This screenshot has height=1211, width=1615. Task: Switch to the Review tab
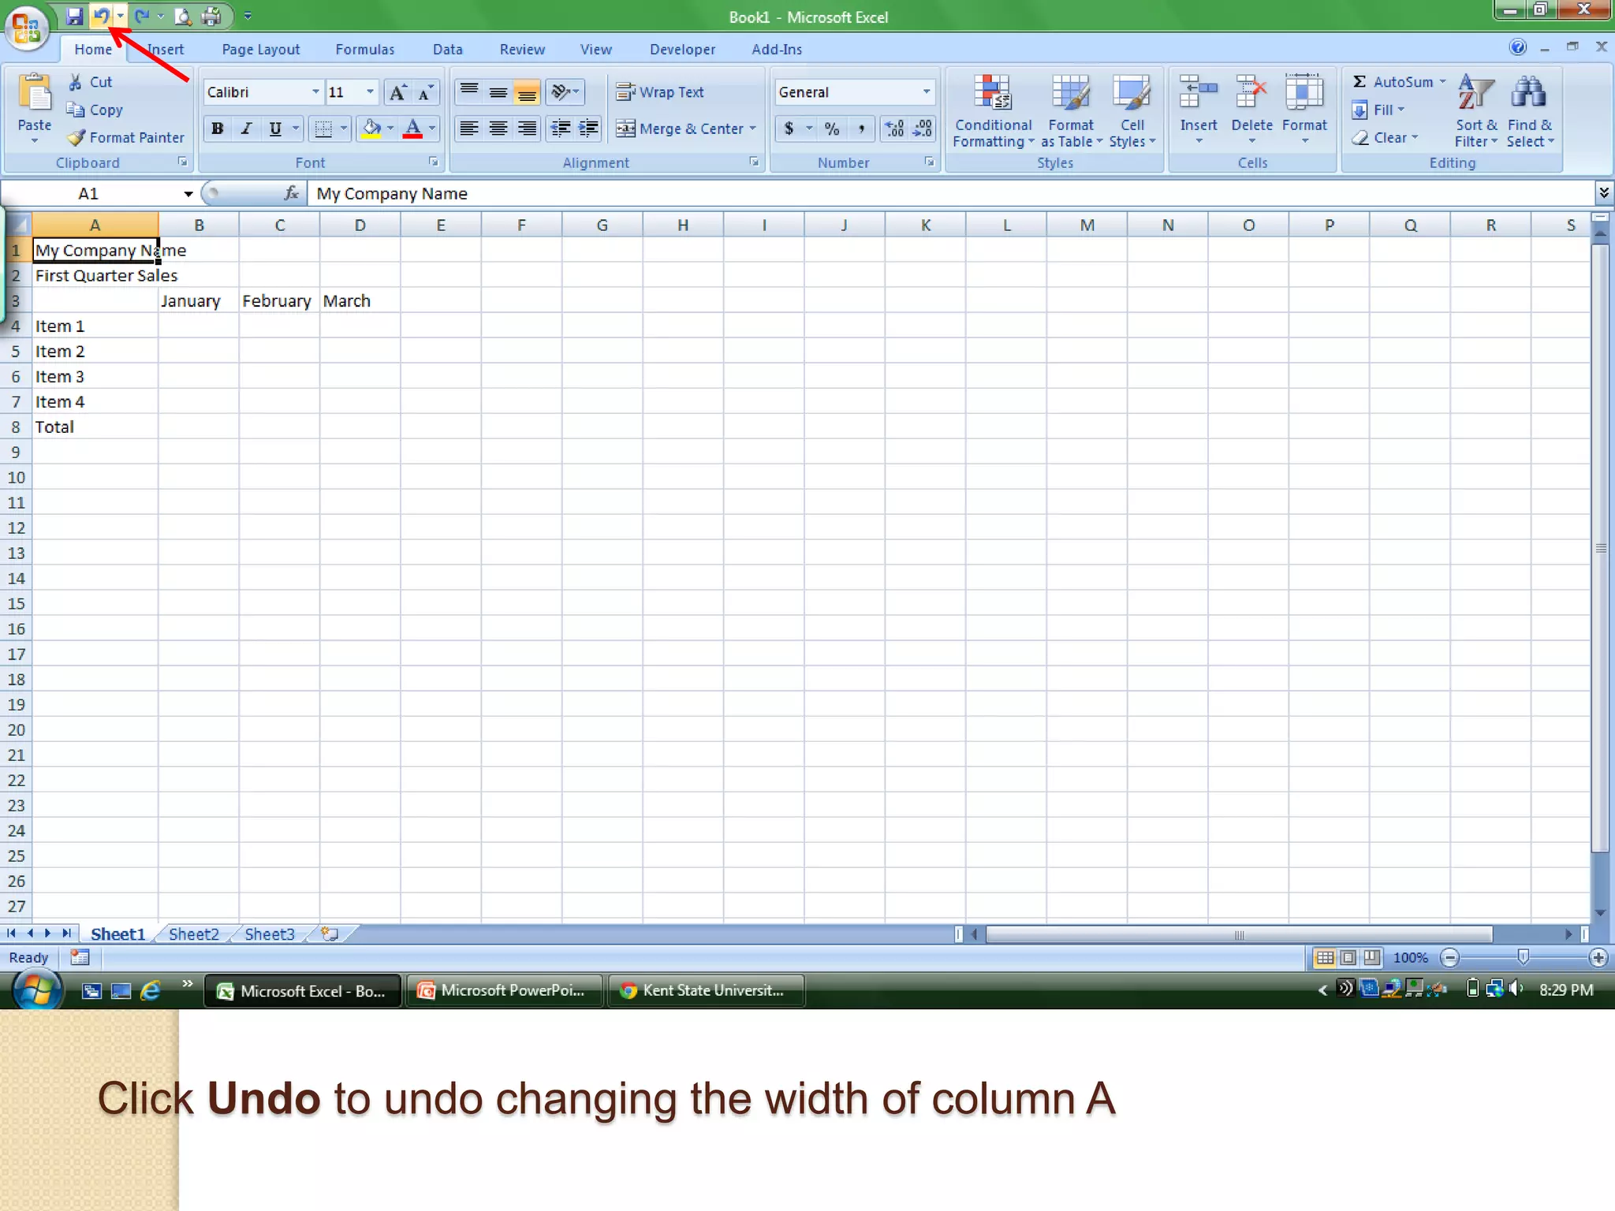[522, 50]
